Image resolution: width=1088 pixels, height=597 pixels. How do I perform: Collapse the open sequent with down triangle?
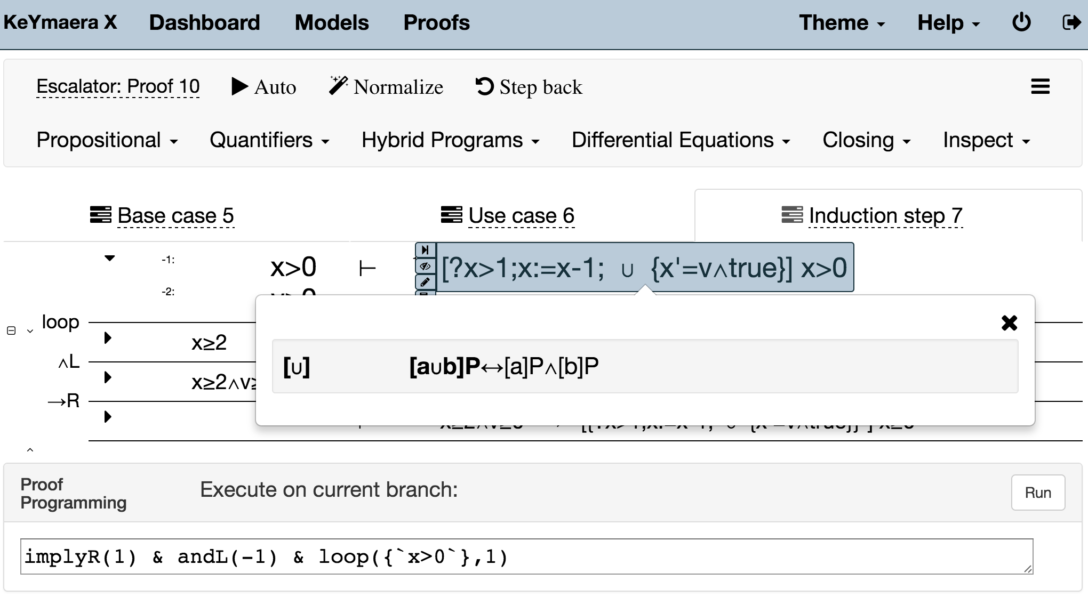(x=109, y=259)
